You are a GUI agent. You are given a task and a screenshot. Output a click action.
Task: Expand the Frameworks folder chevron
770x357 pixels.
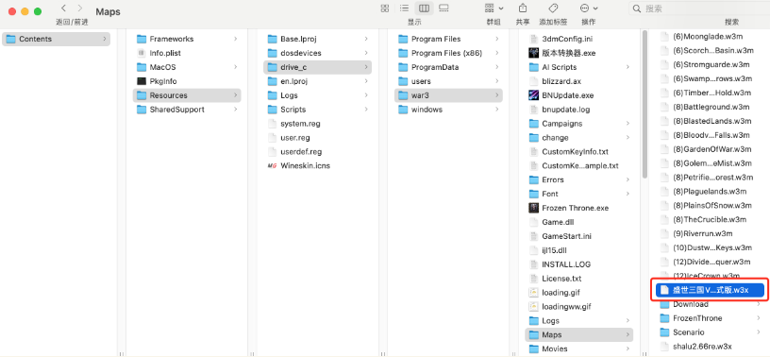235,39
